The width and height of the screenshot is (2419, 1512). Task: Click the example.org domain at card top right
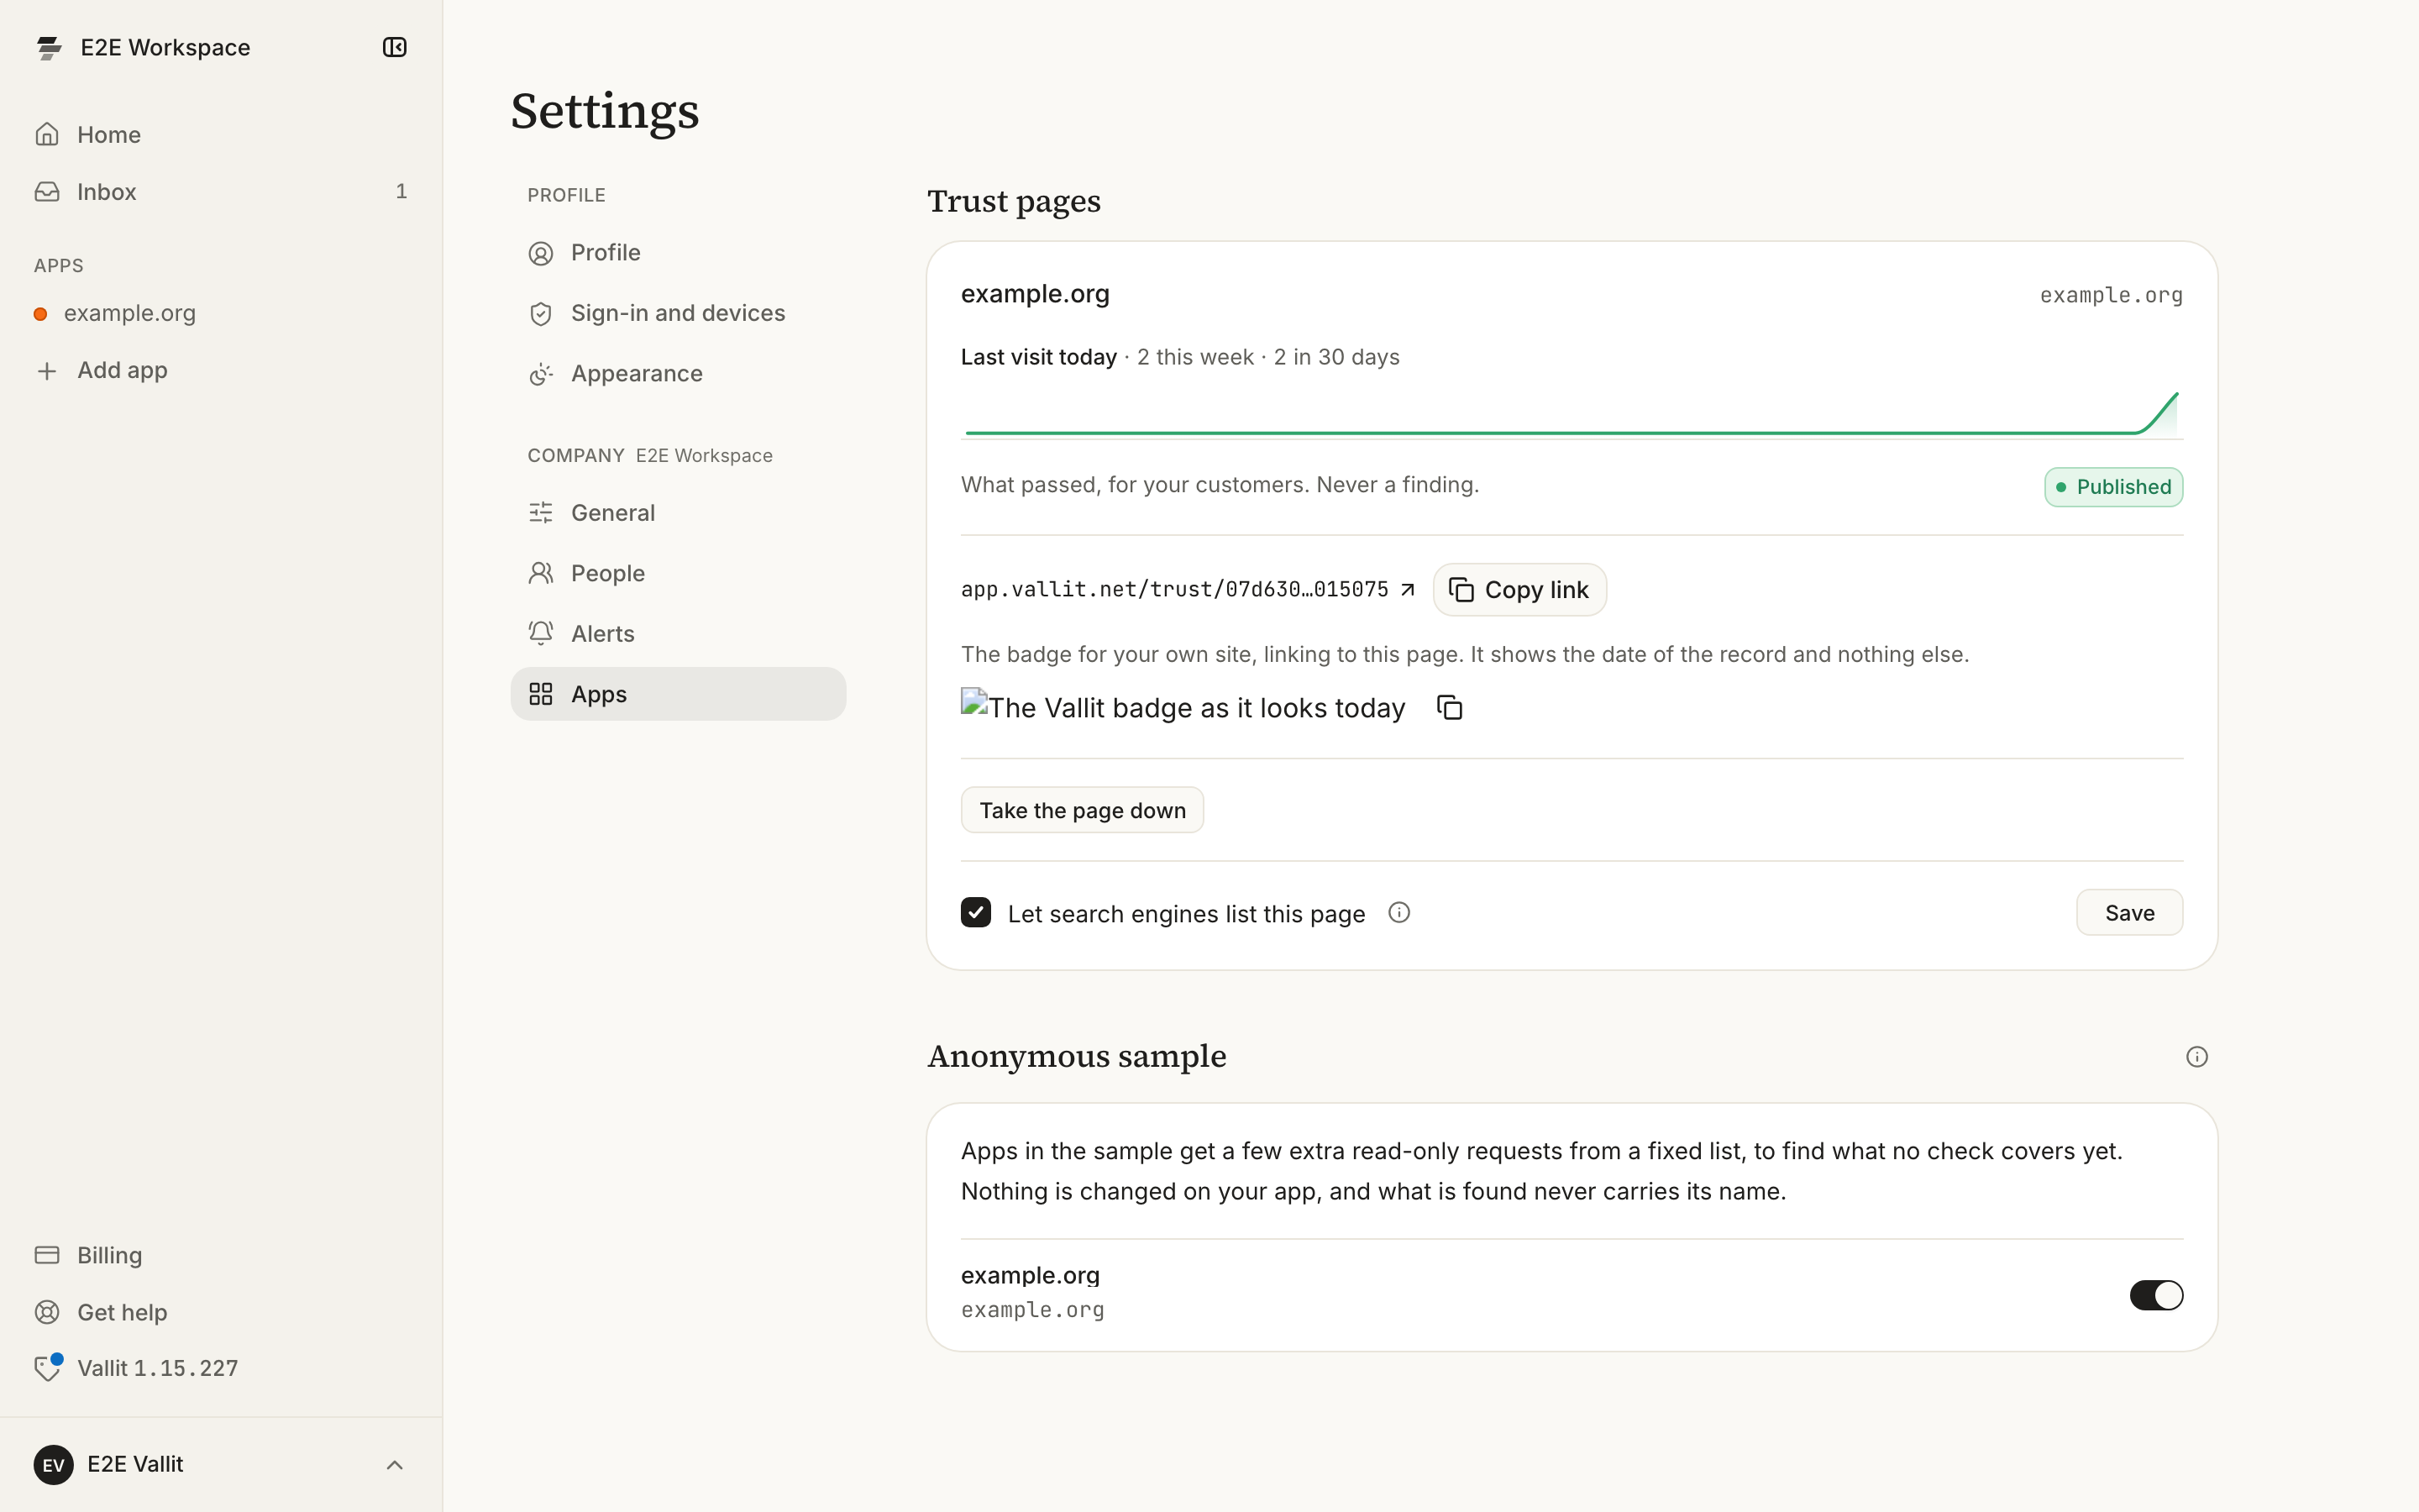click(x=2111, y=295)
